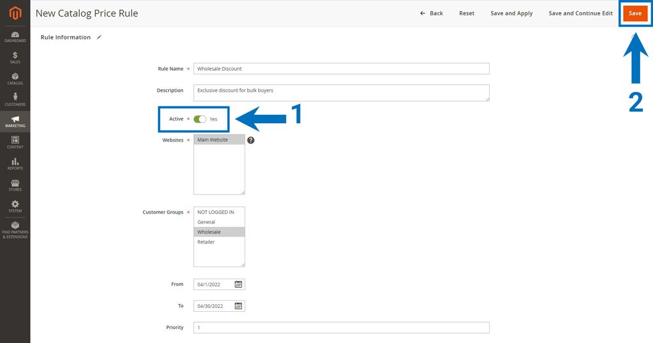
Task: Open the Sales sidebar menu
Action: pyautogui.click(x=15, y=58)
